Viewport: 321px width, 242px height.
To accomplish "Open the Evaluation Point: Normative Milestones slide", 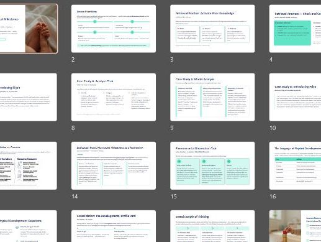I will tap(114, 165).
